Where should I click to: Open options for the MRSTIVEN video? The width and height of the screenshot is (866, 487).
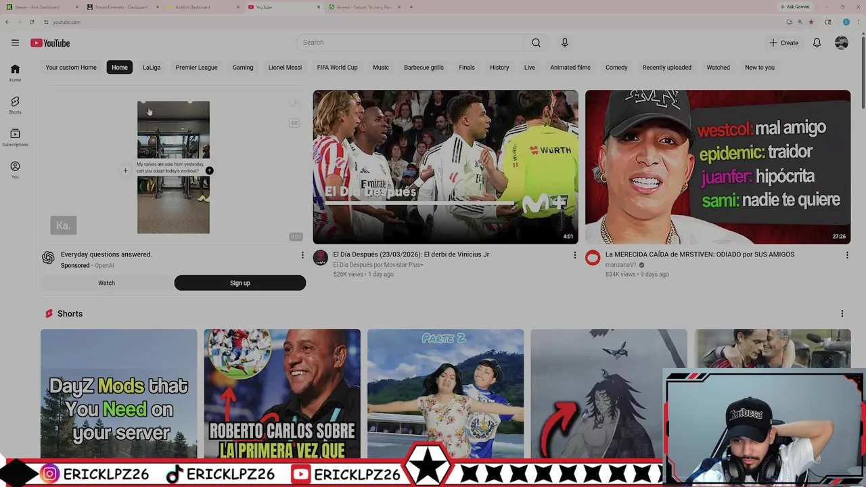coord(847,255)
